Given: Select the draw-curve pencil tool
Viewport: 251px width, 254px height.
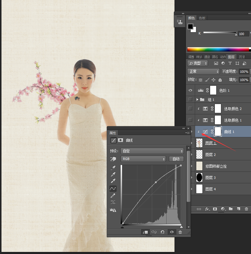Looking at the screenshot, I should (113, 196).
